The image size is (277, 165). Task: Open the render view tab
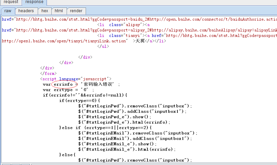[76, 11]
